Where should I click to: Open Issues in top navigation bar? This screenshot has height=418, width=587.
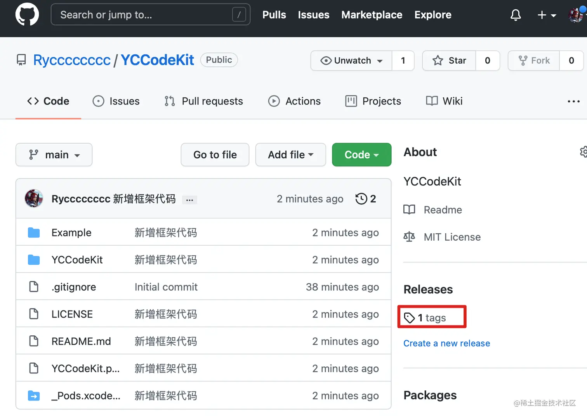[314, 15]
